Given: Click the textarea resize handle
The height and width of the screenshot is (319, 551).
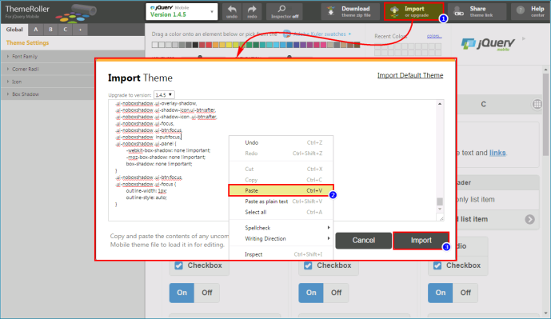Looking at the screenshot, I should click(x=441, y=218).
